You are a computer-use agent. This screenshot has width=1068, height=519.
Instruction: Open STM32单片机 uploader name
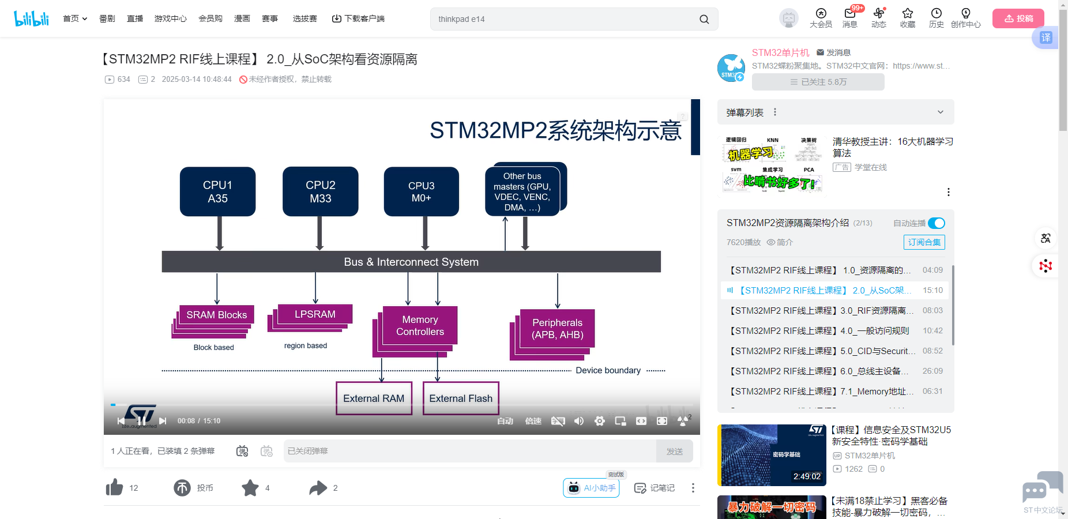click(x=781, y=52)
